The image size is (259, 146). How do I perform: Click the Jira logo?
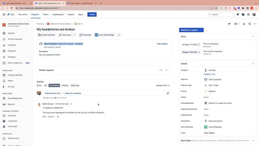click(x=11, y=15)
